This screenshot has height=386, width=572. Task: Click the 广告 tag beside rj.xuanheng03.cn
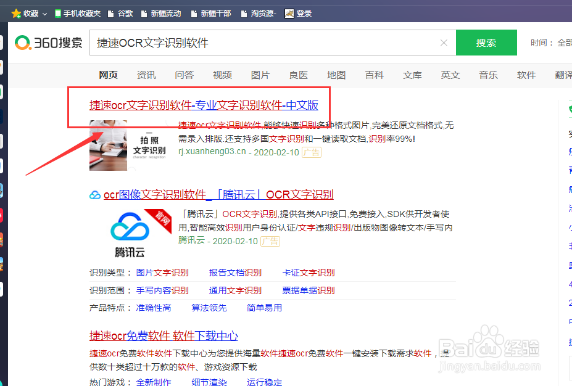(312, 152)
